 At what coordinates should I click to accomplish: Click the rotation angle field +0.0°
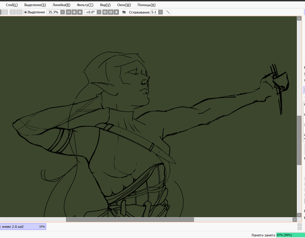pos(90,12)
